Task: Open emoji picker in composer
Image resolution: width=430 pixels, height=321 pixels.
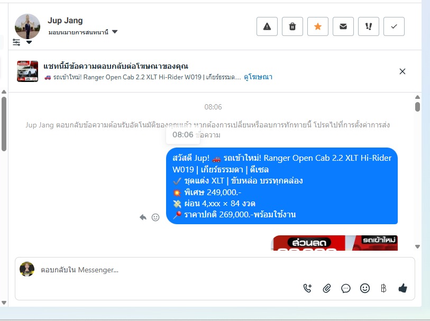Action: pyautogui.click(x=365, y=288)
